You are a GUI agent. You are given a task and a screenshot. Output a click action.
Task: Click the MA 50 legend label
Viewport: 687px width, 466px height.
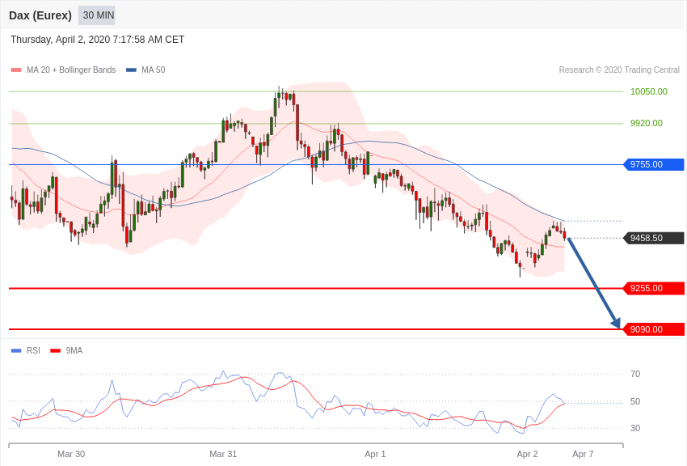click(x=154, y=70)
